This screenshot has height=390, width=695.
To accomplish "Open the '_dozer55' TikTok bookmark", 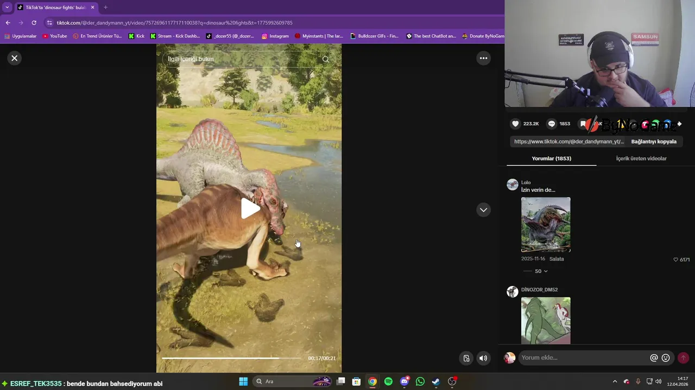I will [230, 36].
